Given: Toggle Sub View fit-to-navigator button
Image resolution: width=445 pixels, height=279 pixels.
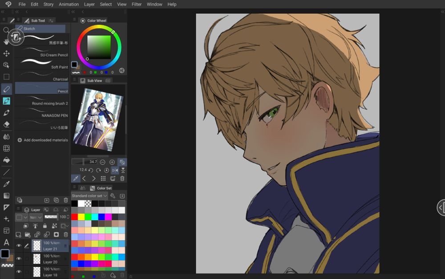Looking at the screenshot, I should (122, 162).
